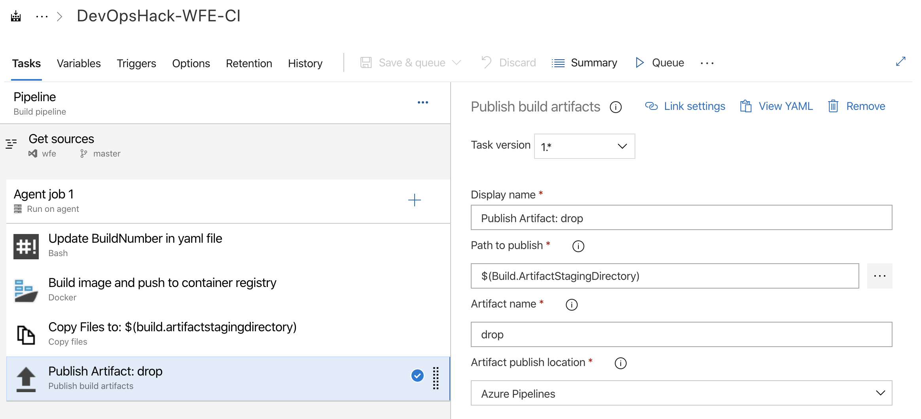Click the Queue play icon
The width and height of the screenshot is (921, 419).
point(640,62)
